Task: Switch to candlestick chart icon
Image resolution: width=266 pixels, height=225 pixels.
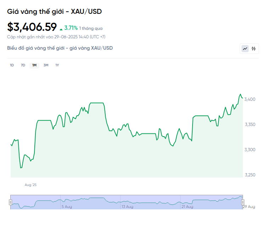Action: [254, 49]
